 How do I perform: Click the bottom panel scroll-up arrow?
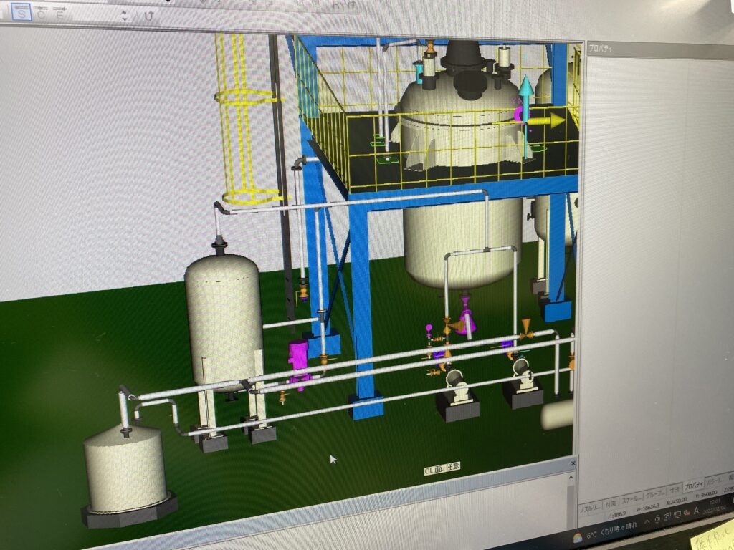click(x=571, y=478)
